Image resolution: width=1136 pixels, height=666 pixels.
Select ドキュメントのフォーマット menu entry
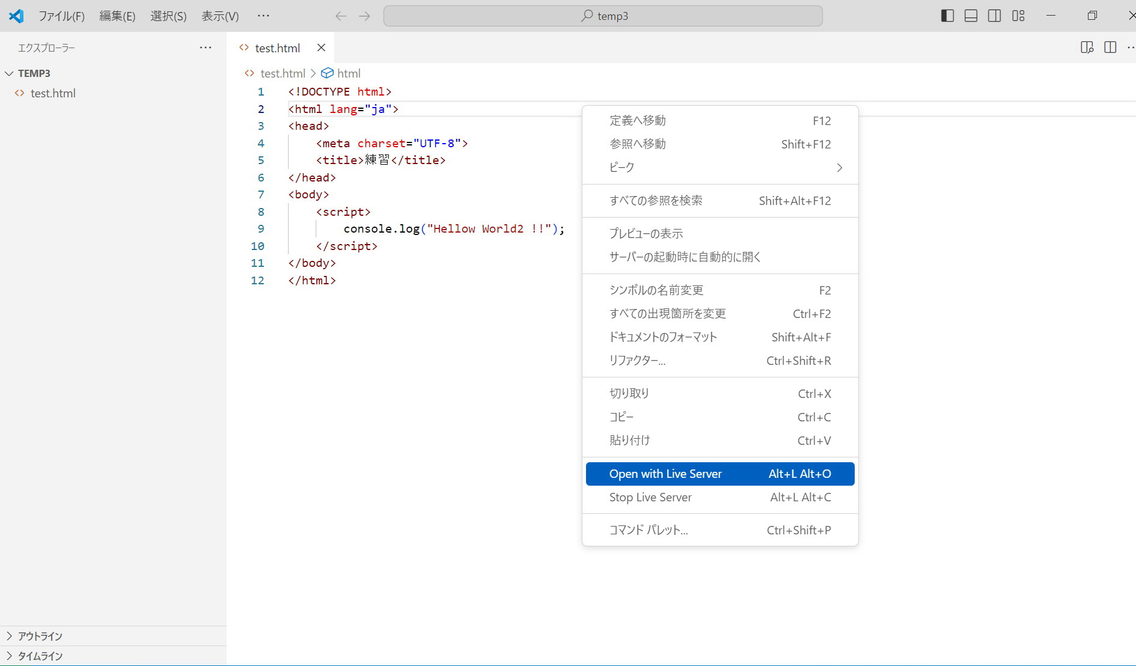point(720,337)
